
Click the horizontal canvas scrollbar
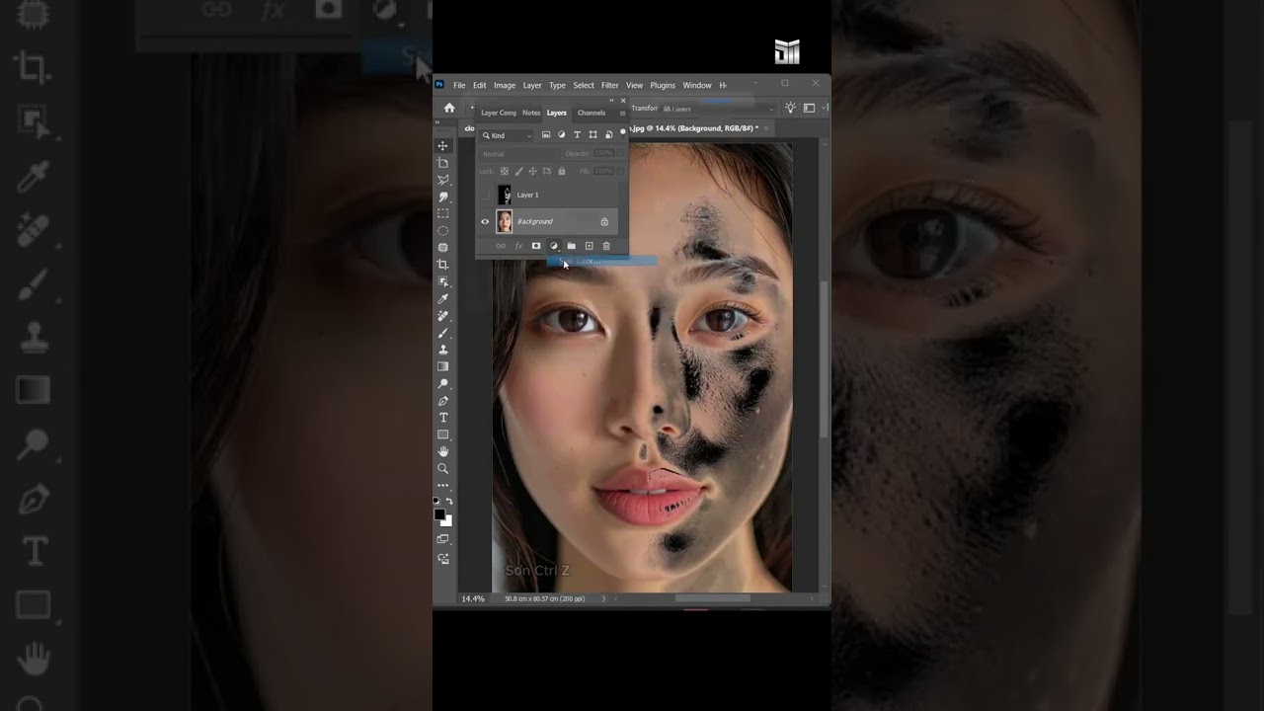coord(713,598)
